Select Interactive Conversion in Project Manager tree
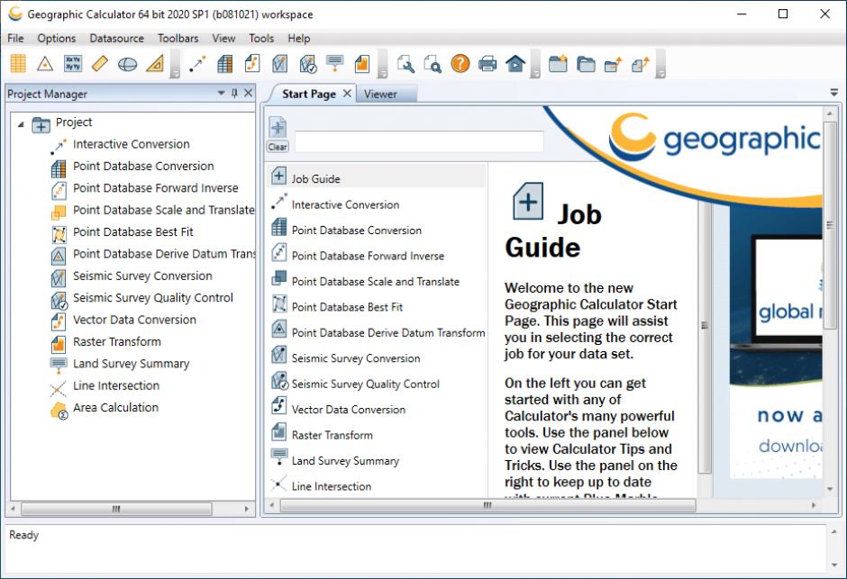The image size is (847, 579). (132, 144)
